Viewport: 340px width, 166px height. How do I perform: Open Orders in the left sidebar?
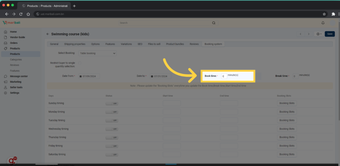(x=14, y=43)
